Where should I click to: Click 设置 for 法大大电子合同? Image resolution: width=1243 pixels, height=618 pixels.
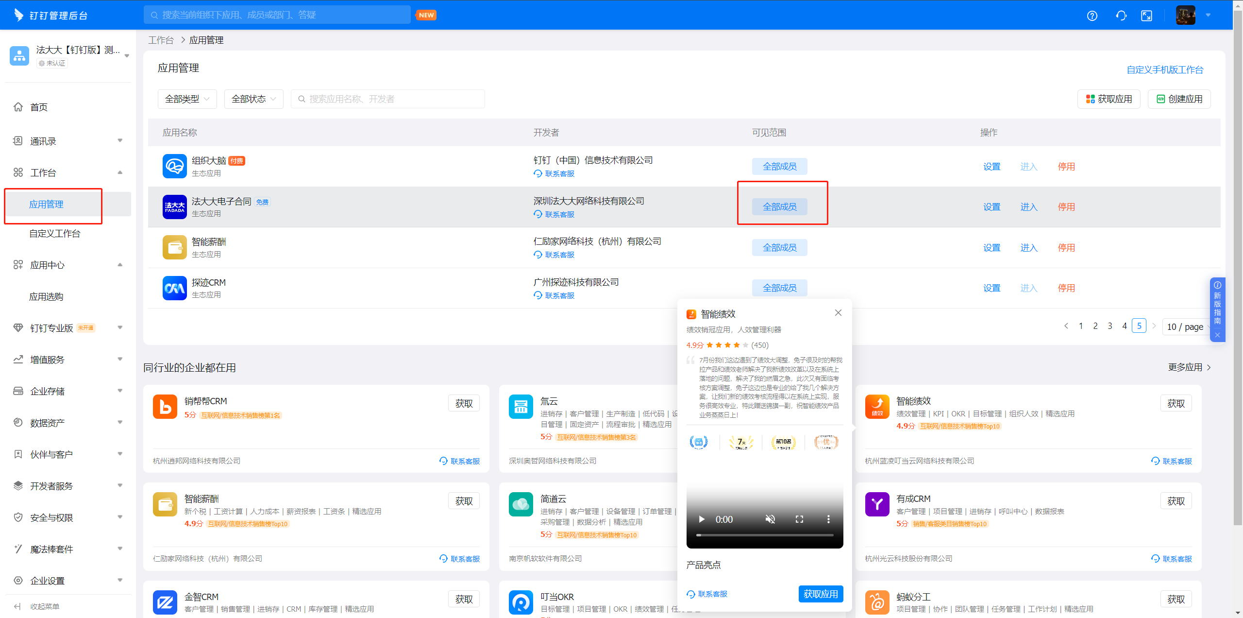(x=991, y=207)
